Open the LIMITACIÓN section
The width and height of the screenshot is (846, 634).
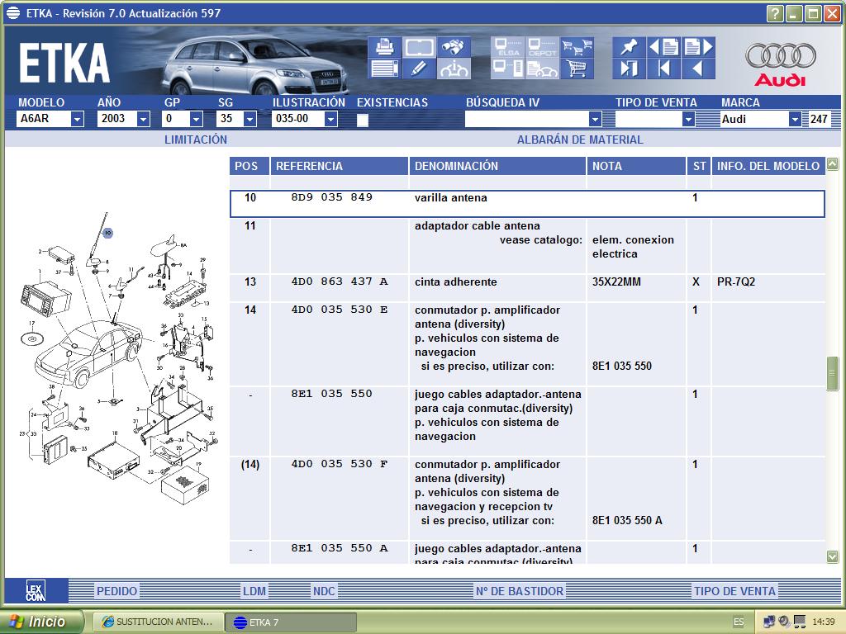tap(195, 140)
